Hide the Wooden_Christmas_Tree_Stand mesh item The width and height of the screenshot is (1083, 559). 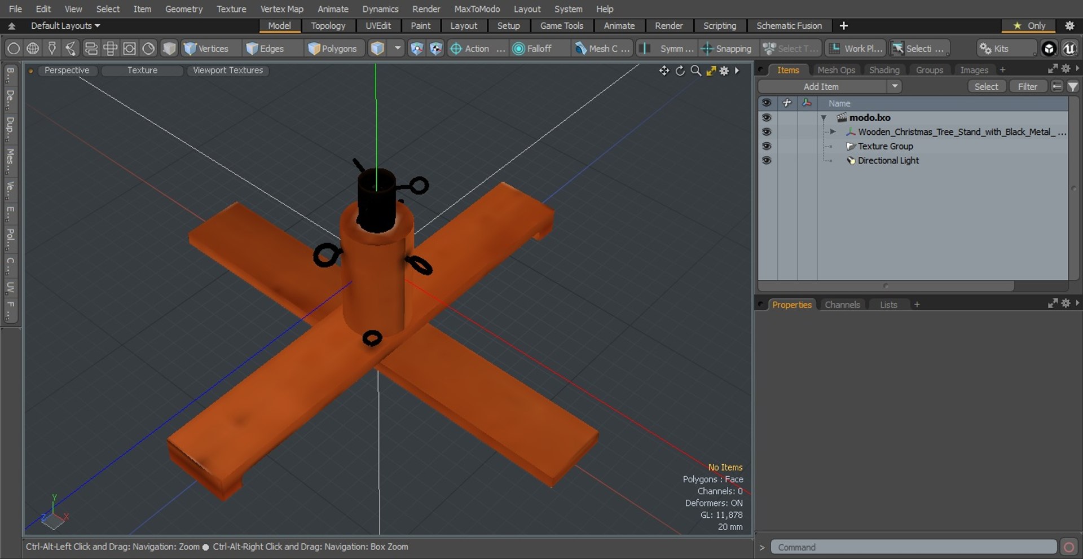point(766,131)
